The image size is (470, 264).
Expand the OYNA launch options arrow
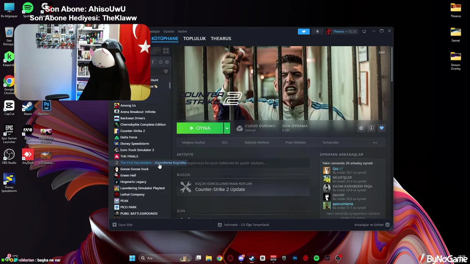pos(227,128)
